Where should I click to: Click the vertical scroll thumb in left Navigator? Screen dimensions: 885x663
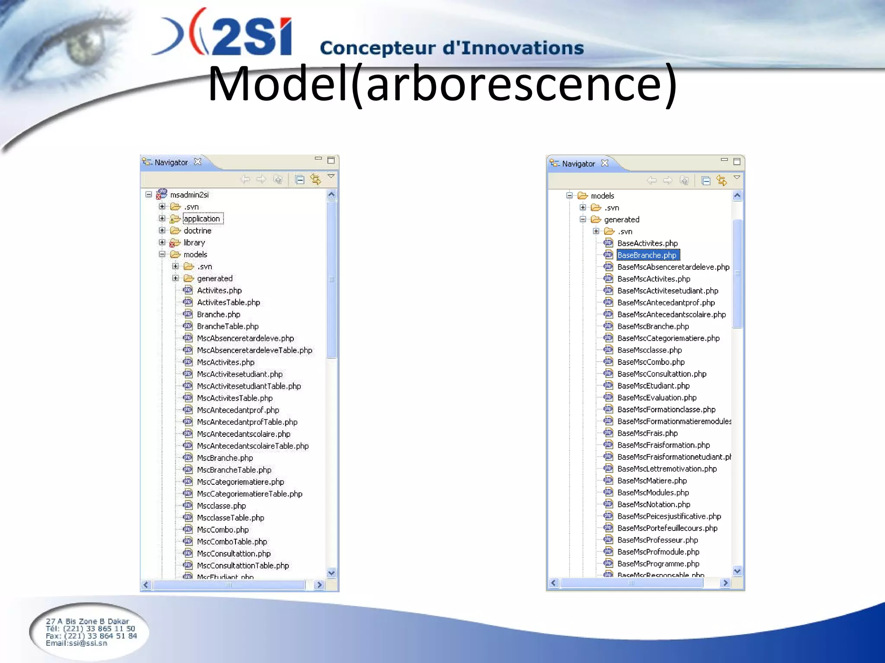331,279
